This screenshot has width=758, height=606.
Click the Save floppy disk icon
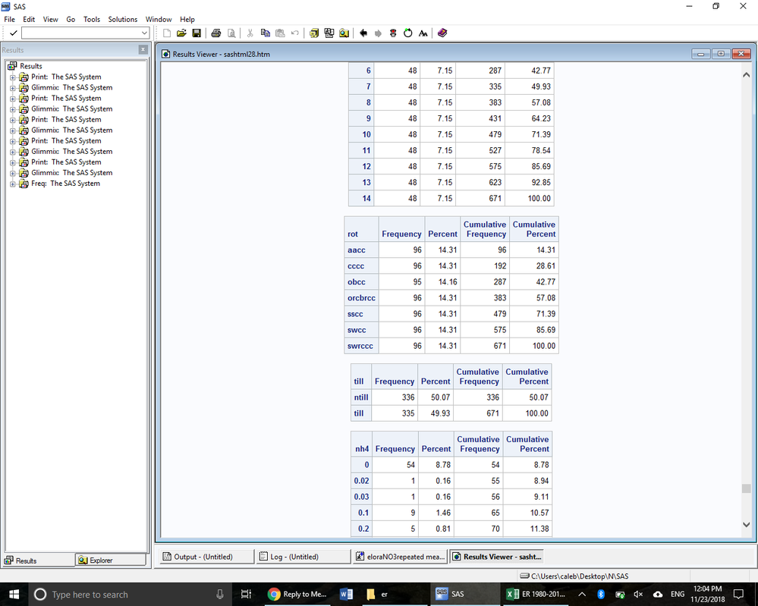point(197,33)
